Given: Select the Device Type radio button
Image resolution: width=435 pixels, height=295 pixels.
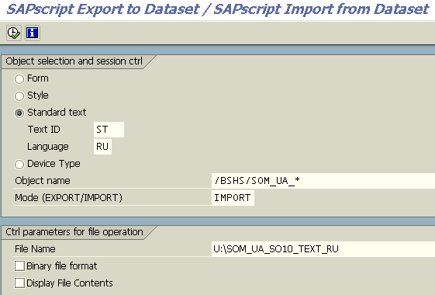Looking at the screenshot, I should (x=19, y=164).
